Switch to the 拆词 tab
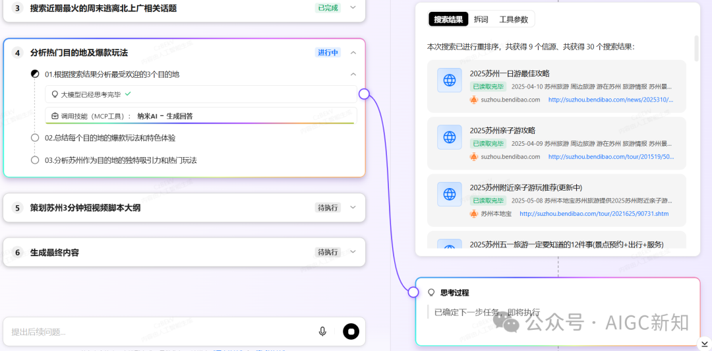The height and width of the screenshot is (351, 712). 481,19
